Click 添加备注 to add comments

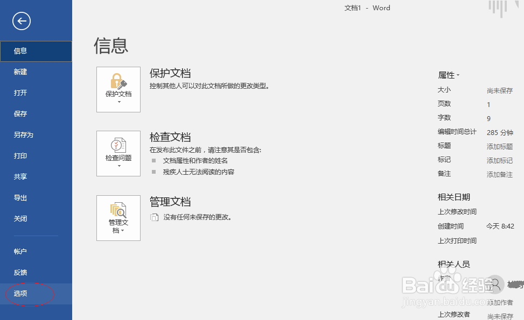pyautogui.click(x=499, y=174)
